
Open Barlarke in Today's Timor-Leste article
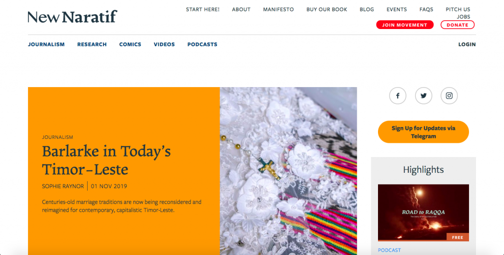pyautogui.click(x=106, y=160)
